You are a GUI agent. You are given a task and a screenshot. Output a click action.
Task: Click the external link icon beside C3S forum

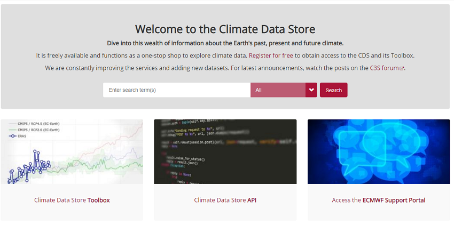[402, 69]
